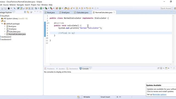Open the Debug toolbar icon
This screenshot has height=99, width=176.
click(x=36, y=8)
